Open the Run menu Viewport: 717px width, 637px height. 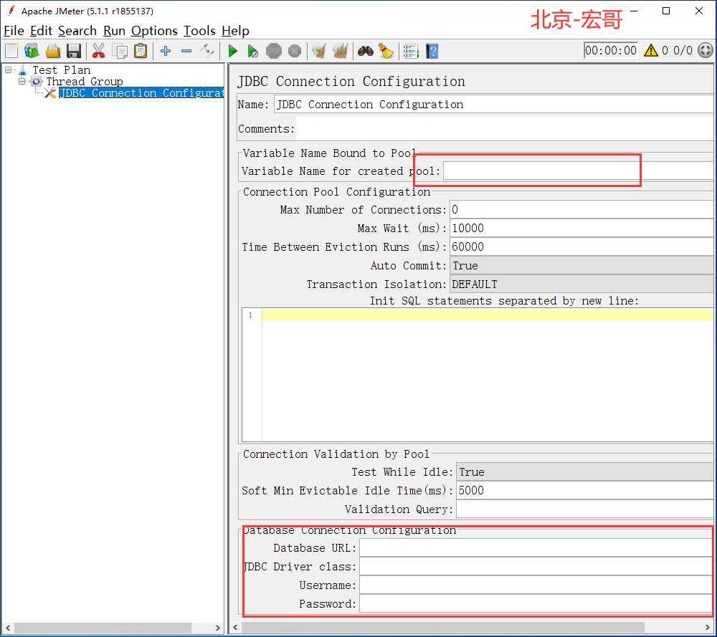point(114,31)
